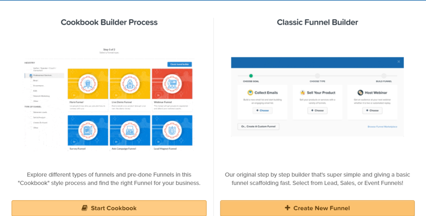This screenshot has width=426, height=216.
Task: Close the classic funnel builder dialog
Action: coord(399,61)
